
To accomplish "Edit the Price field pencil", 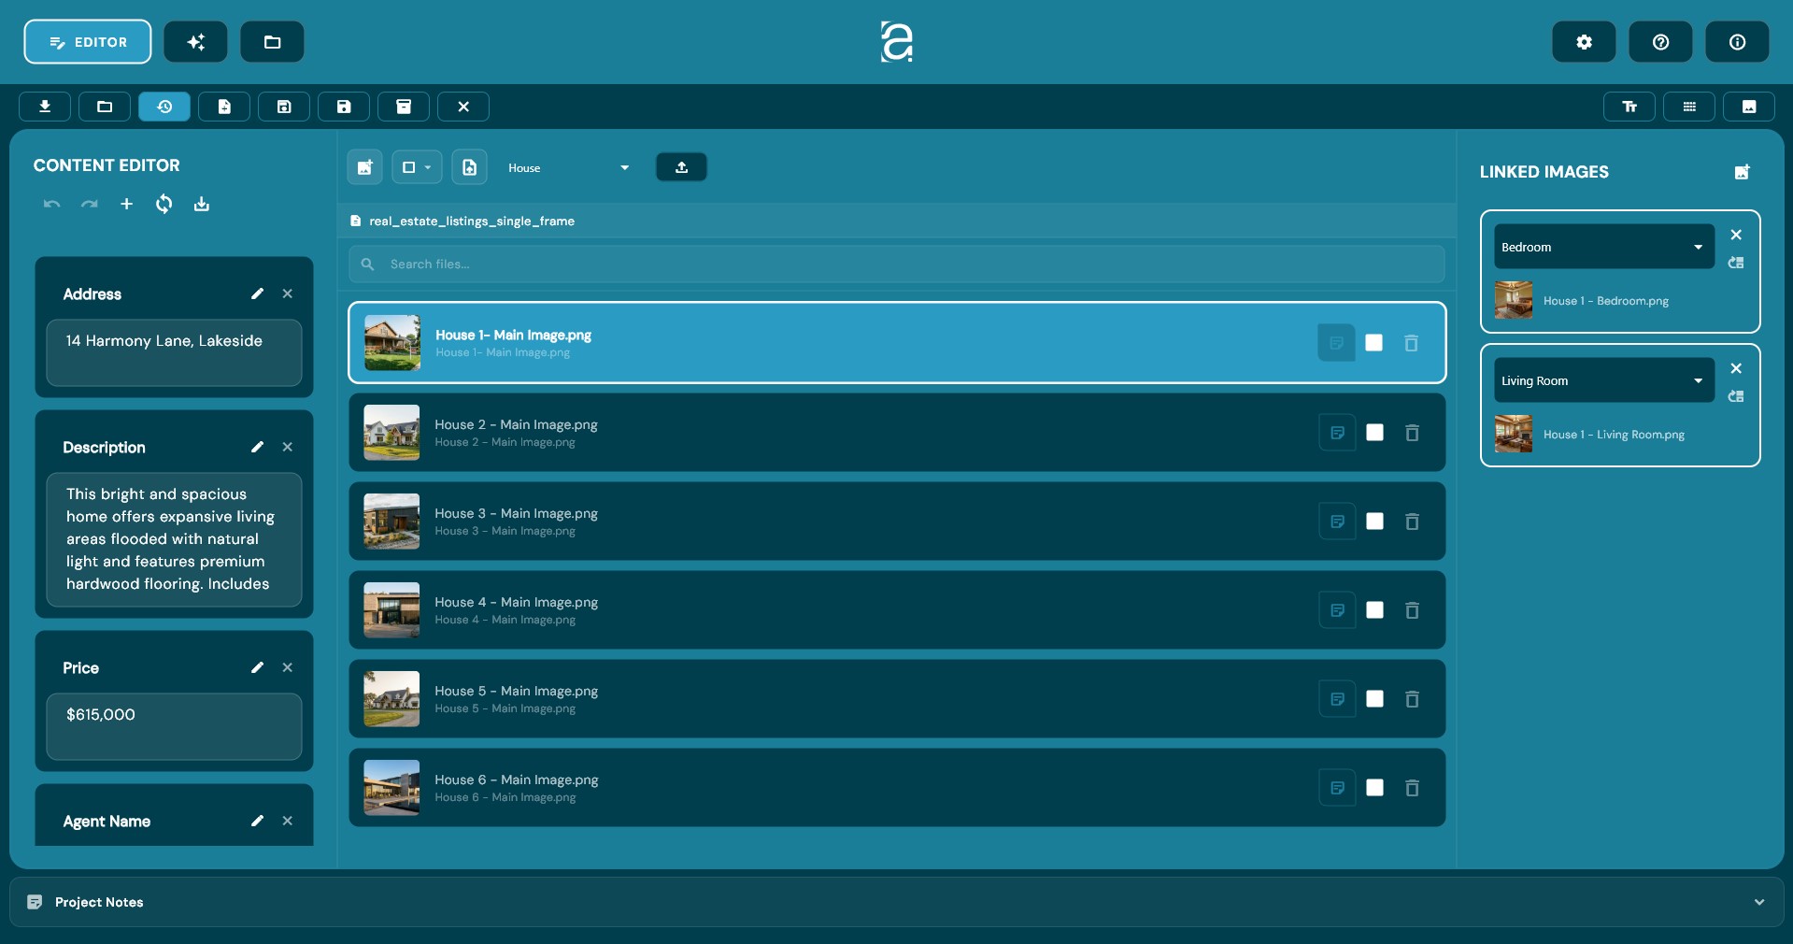I will pyautogui.click(x=257, y=667).
